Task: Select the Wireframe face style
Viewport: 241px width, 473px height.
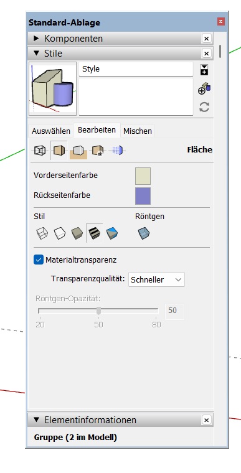Action: (42, 233)
